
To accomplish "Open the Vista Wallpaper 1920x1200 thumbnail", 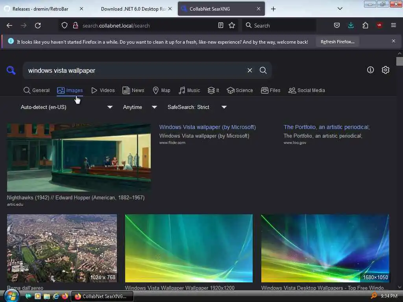I will coord(189,249).
